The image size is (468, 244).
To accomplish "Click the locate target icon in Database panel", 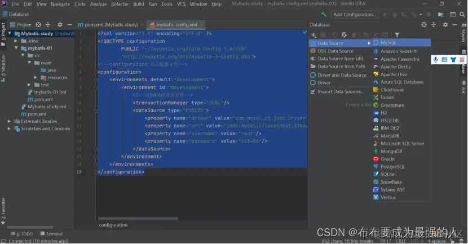I will pos(424,25).
